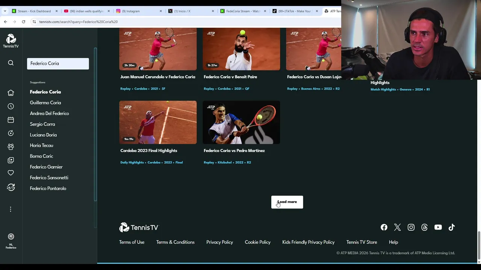Click the page vertical scrollbar thumb

click(479, 245)
